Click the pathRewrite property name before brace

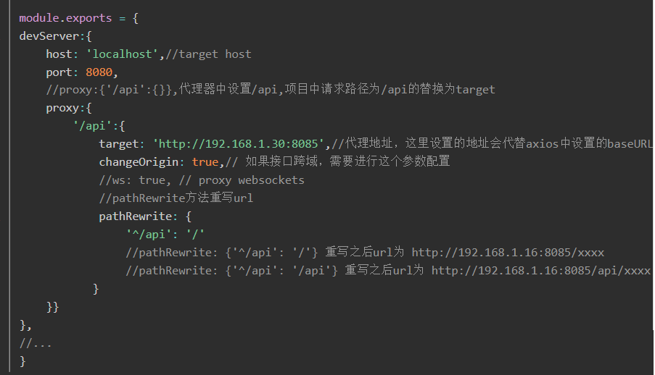coord(136,216)
